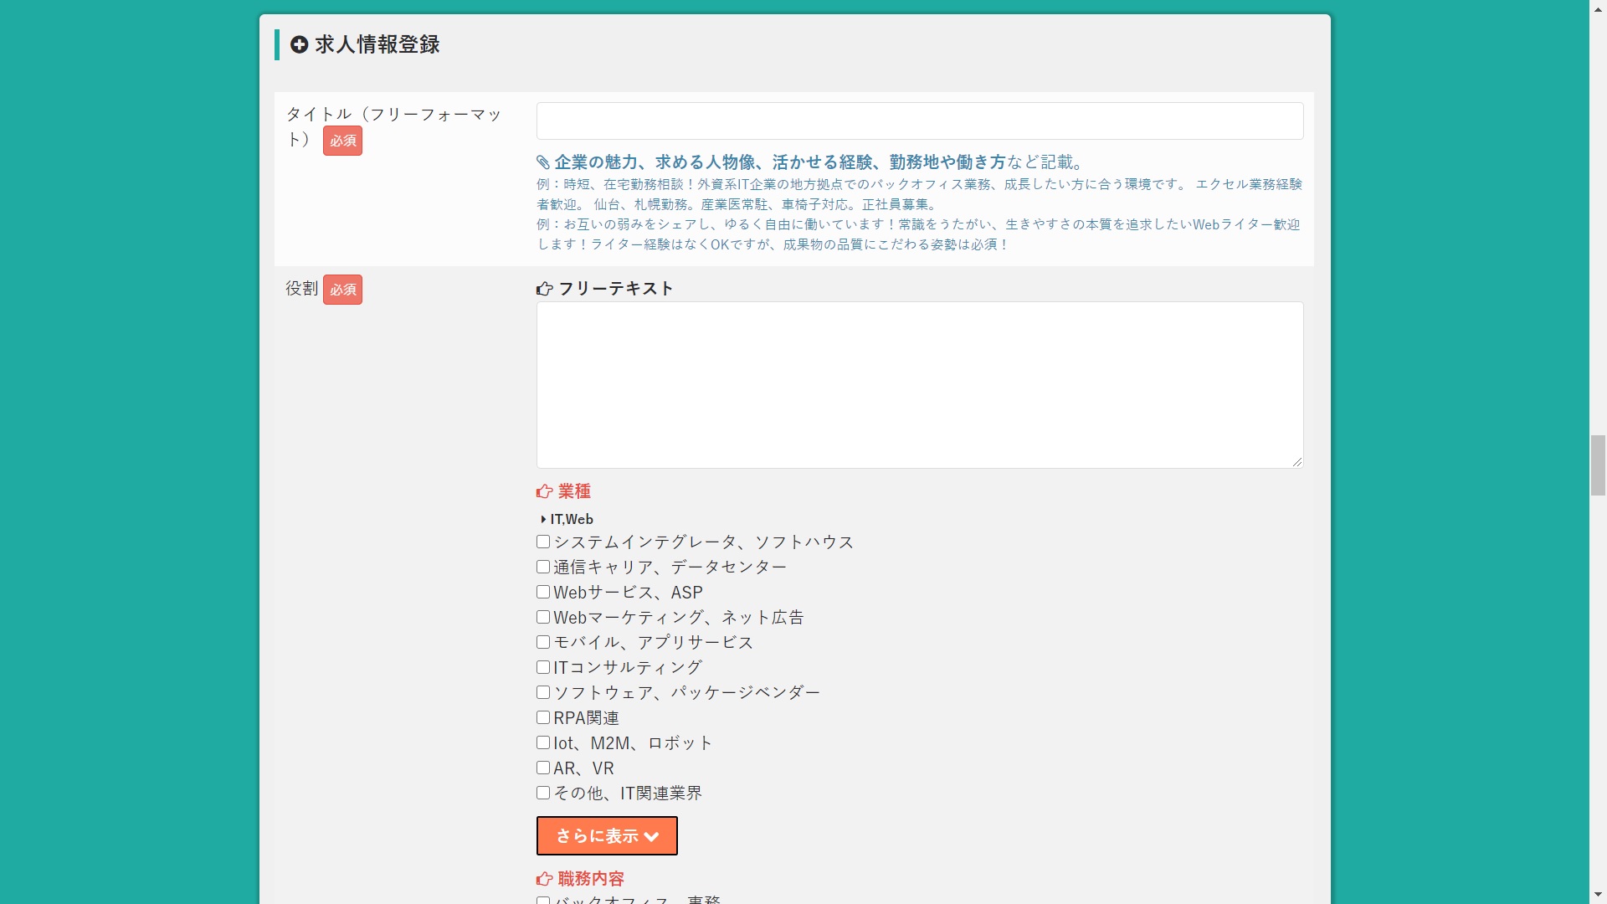Click the triangle marker beside IT,Web
The image size is (1607, 904).
coord(543,520)
